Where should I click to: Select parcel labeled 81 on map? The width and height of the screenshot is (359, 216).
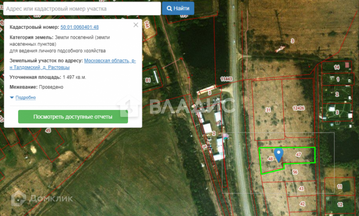pos(148,80)
